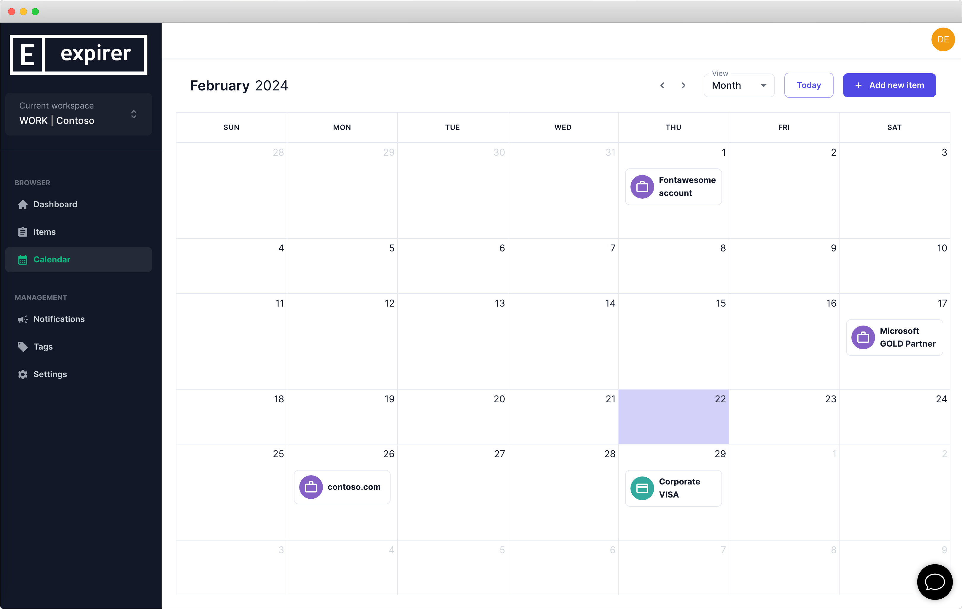This screenshot has height=609, width=962.
Task: Click the Today button
Action: point(808,85)
